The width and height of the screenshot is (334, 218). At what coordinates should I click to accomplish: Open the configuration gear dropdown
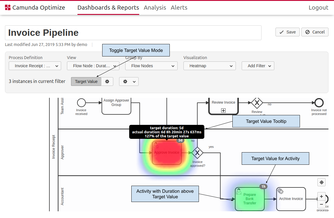pyautogui.click(x=129, y=81)
